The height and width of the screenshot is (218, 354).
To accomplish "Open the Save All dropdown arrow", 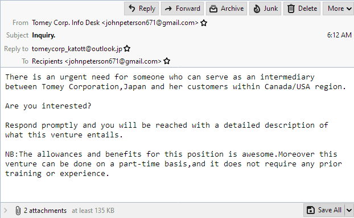I will pyautogui.click(x=349, y=211).
